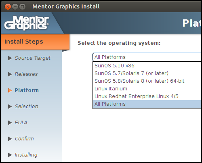
Task: Select highlighted All Platforms list entry
Action: [x=147, y=104]
